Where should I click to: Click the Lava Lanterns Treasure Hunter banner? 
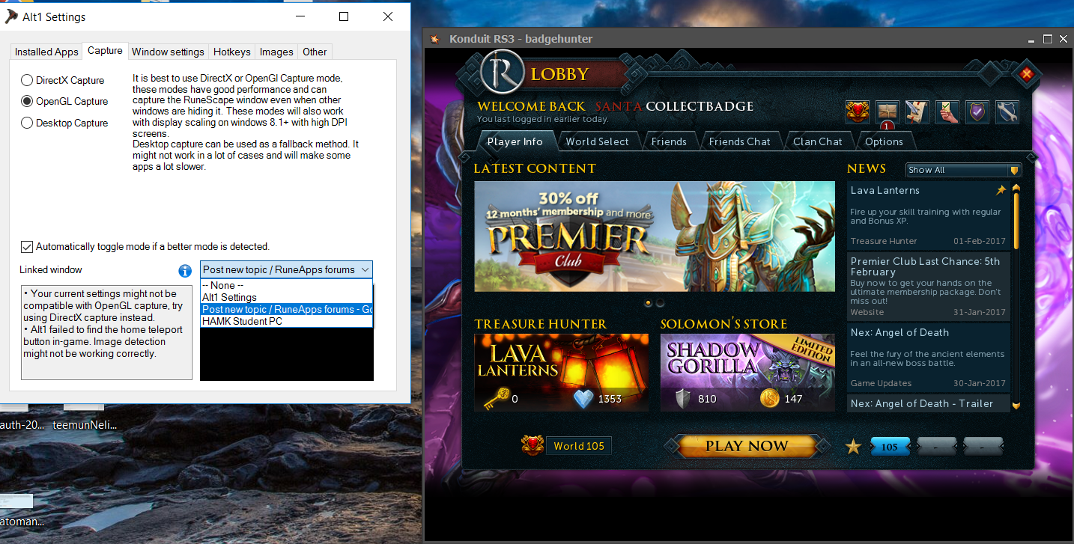pos(561,372)
